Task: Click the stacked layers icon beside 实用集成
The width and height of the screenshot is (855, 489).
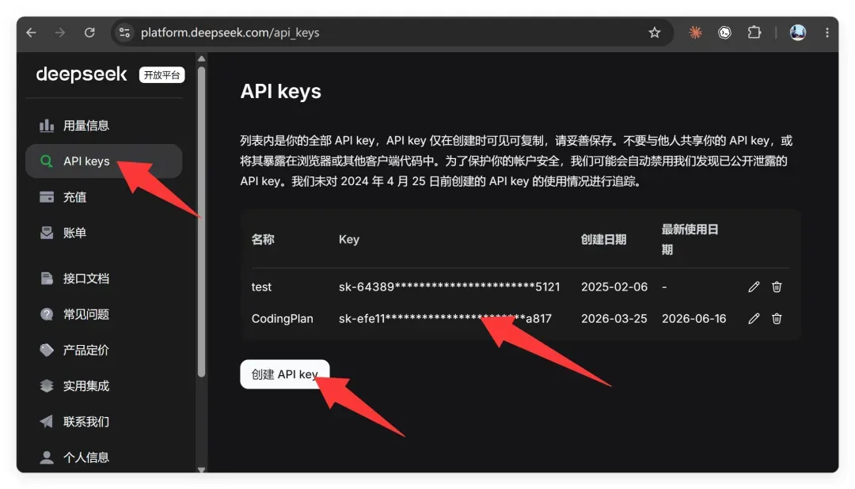Action: pyautogui.click(x=47, y=386)
